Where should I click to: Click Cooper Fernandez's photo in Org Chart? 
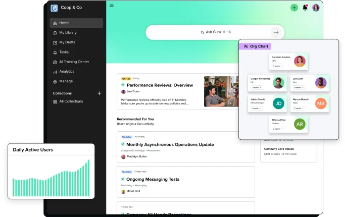click(278, 83)
